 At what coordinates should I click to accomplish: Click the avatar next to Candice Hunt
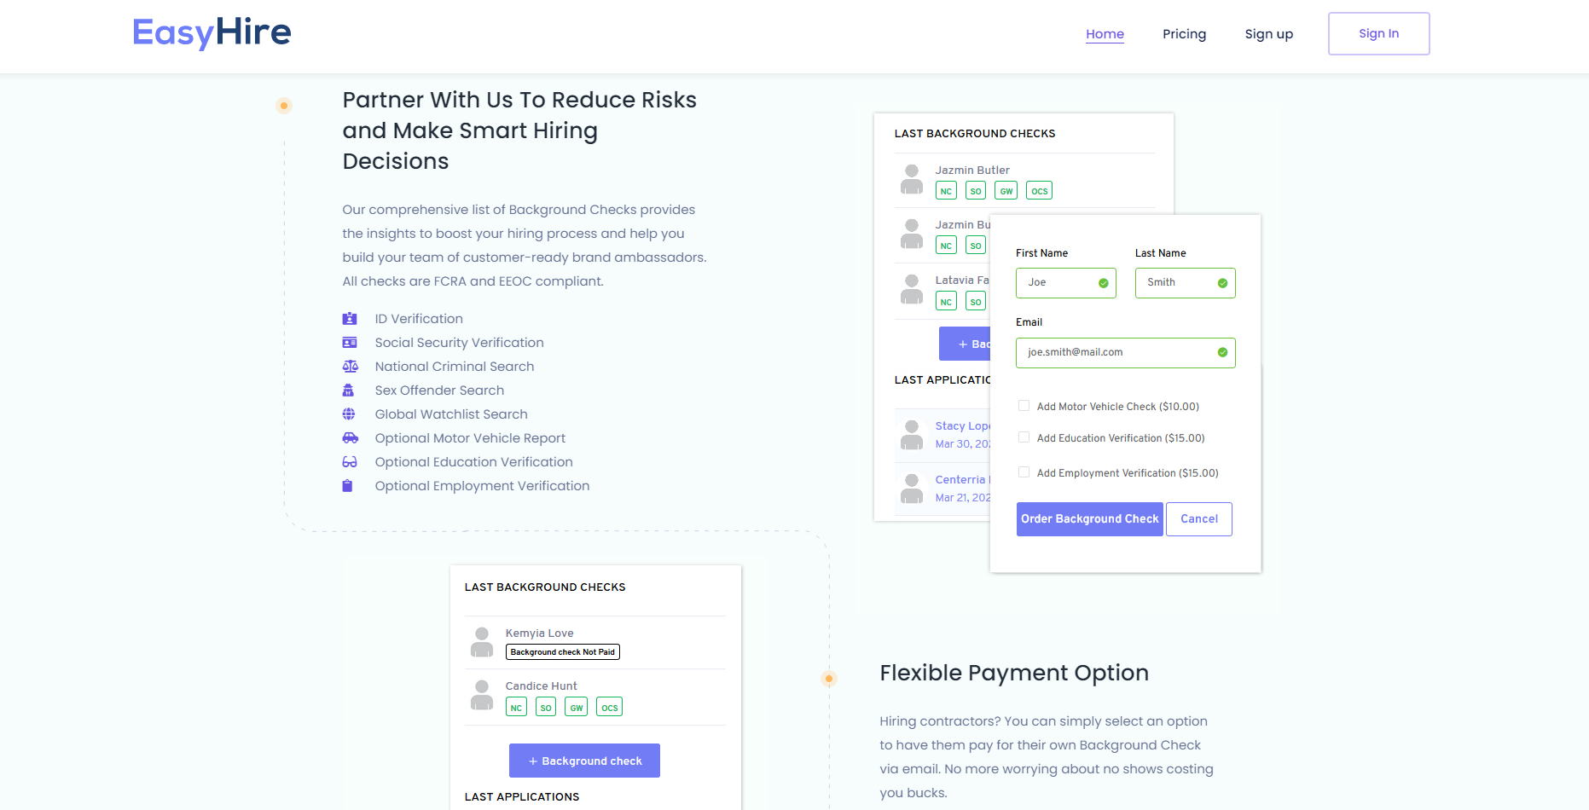482,695
